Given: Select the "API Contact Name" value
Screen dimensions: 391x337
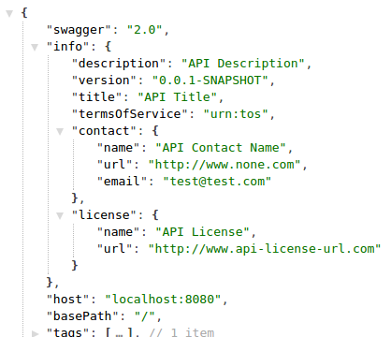Looking at the screenshot, I should coord(221,148).
